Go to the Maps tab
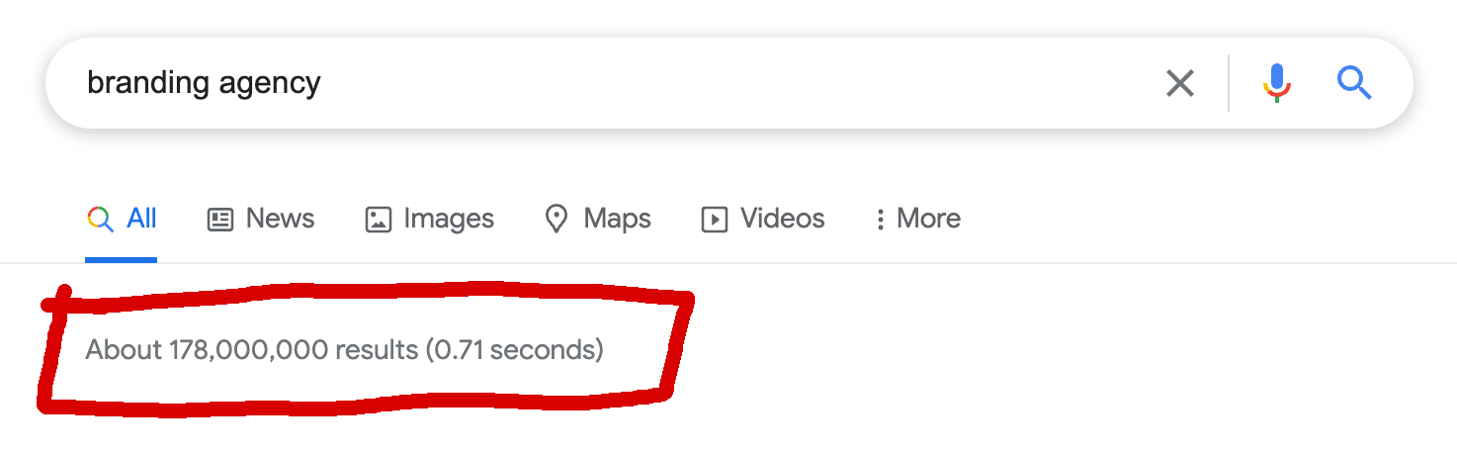1457x453 pixels. [617, 219]
